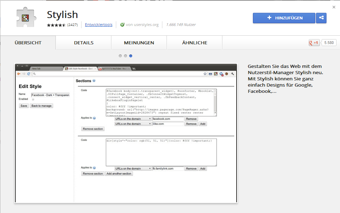Click the Back to manage button
The width and height of the screenshot is (340, 213).
point(41,106)
